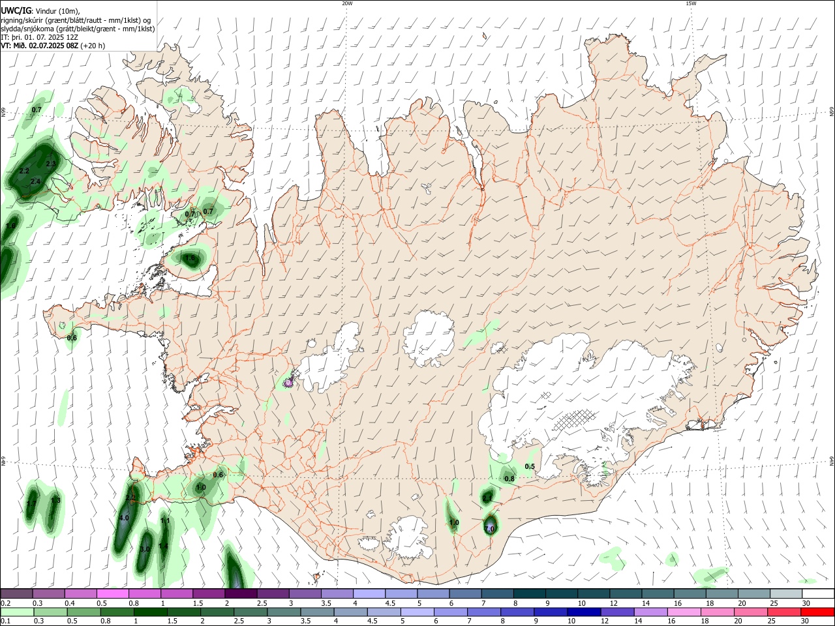This screenshot has height=626, width=835.
Task: Select the violet swatch labeled 12 in lower scale
Action: coord(617,612)
